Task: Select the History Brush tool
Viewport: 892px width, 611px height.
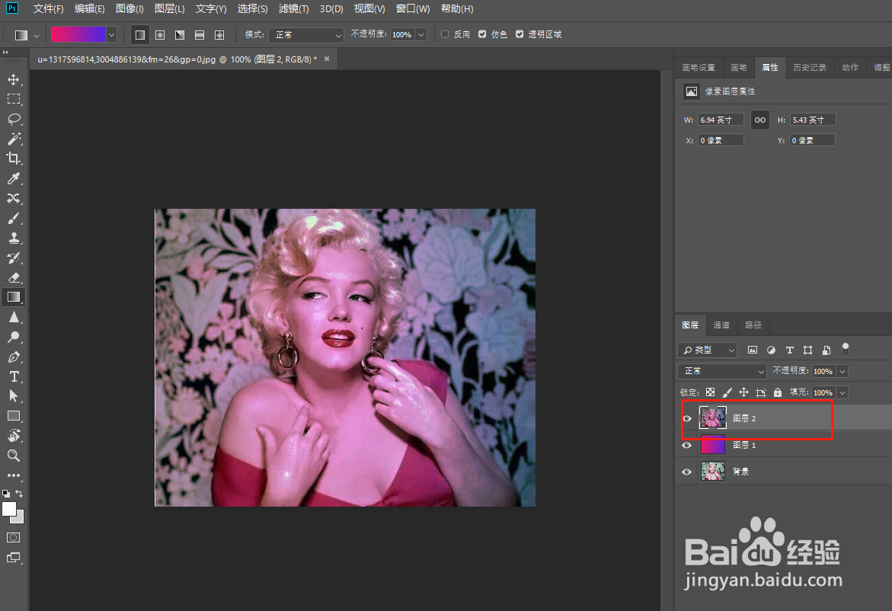Action: (14, 258)
